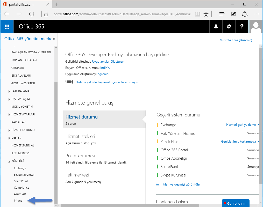Open Exchange admin center under YÖNETİCİ

[20, 168]
